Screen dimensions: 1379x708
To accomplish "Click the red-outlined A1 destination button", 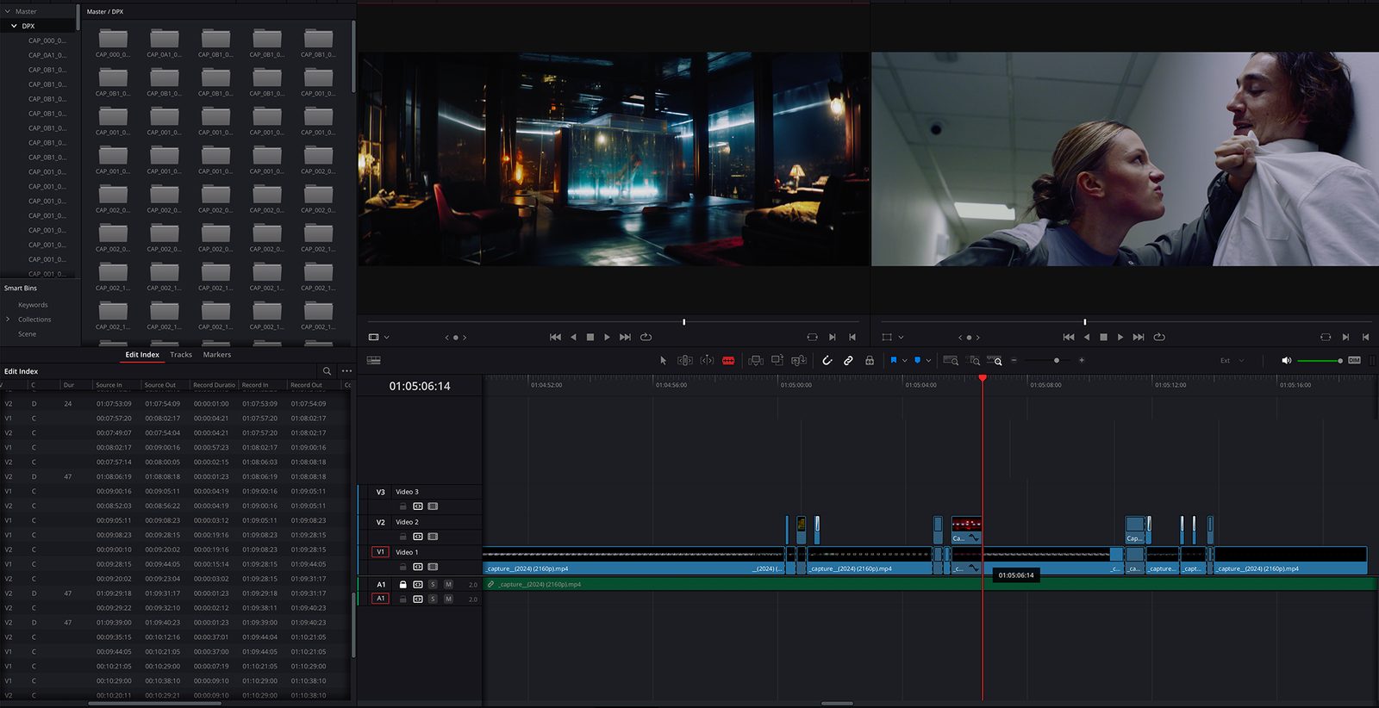I will tap(380, 599).
